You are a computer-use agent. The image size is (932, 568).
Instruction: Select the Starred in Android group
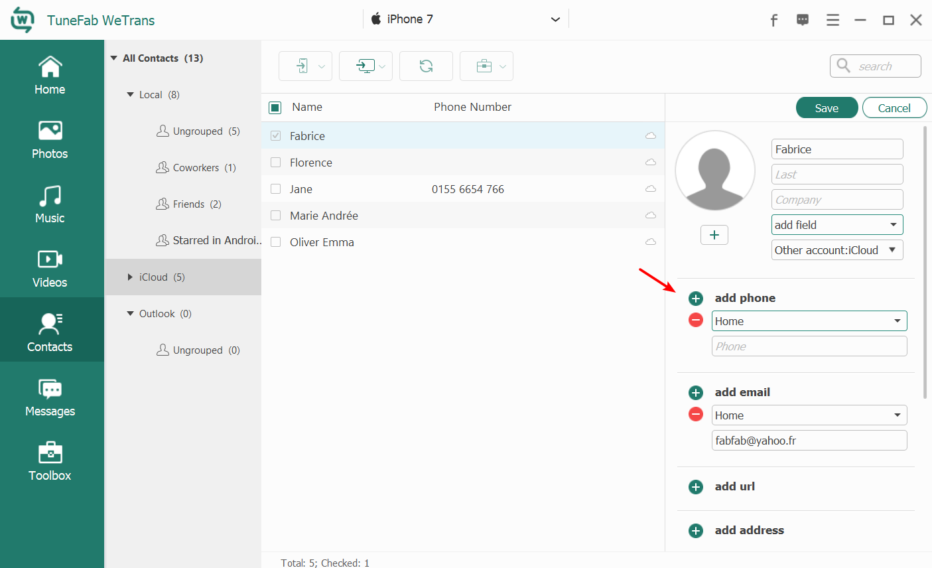(x=208, y=240)
